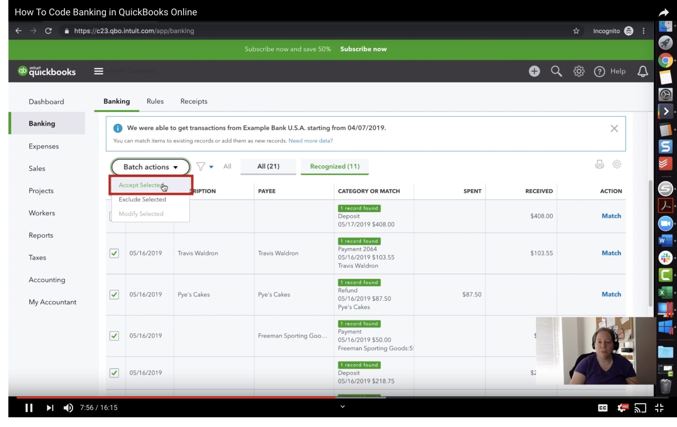Uncheck the Travis Waldron transaction
The width and height of the screenshot is (677, 427).
(x=114, y=253)
